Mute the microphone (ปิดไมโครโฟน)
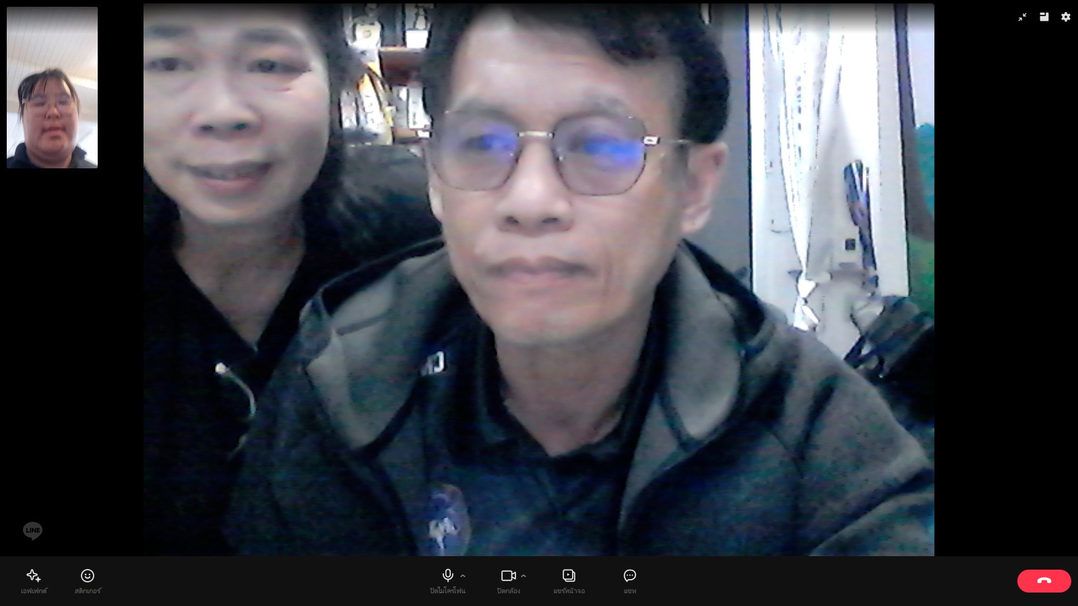The width and height of the screenshot is (1078, 606). [x=447, y=580]
